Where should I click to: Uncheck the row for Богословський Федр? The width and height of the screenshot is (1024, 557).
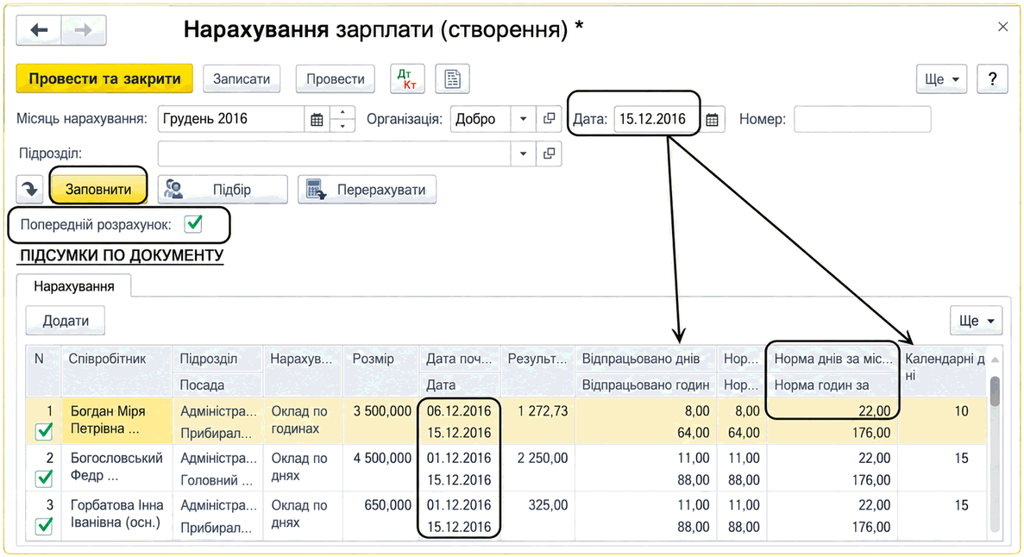click(44, 479)
